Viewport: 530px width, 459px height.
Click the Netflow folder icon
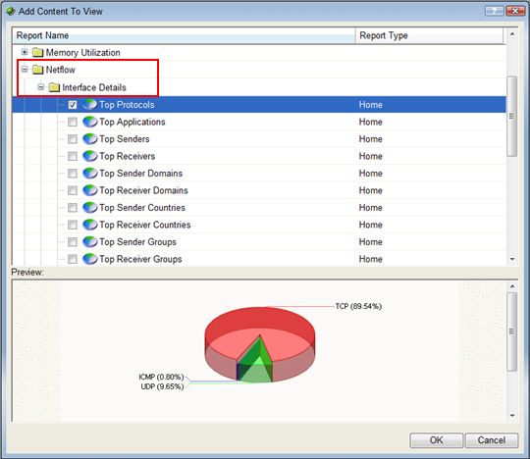tap(38, 70)
